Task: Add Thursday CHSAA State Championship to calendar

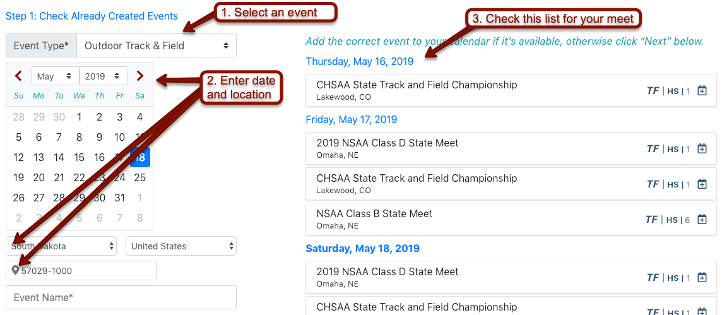Action: 702,91
